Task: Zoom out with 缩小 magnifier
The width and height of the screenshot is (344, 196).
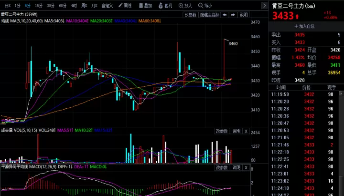Action: point(205,5)
